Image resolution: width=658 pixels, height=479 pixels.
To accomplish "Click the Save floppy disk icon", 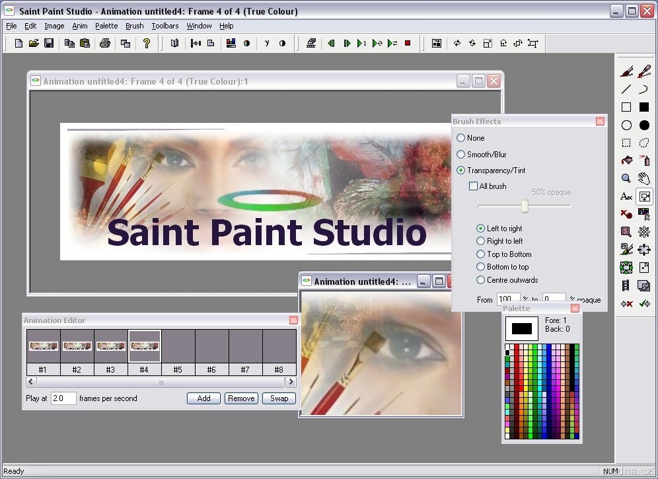I will coord(49,44).
